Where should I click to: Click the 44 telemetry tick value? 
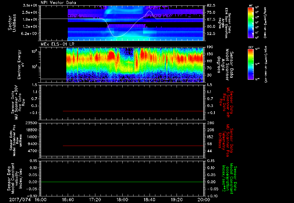tap(209, 151)
